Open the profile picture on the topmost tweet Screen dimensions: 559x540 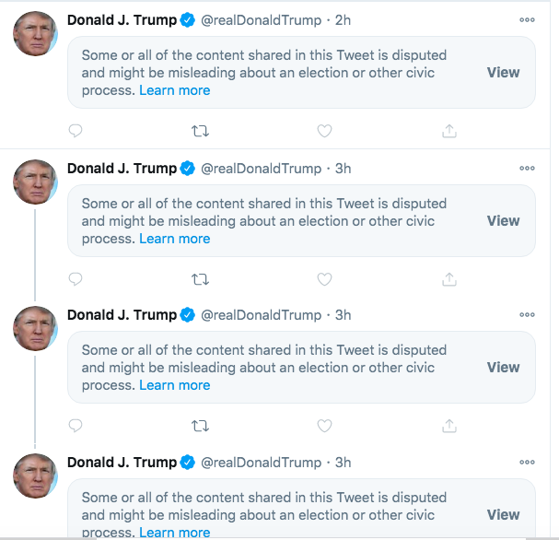tap(35, 34)
